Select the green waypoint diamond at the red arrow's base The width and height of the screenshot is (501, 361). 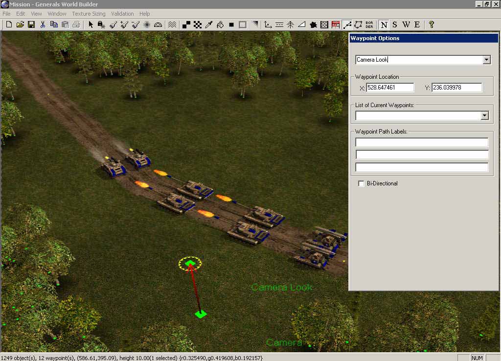pos(201,315)
